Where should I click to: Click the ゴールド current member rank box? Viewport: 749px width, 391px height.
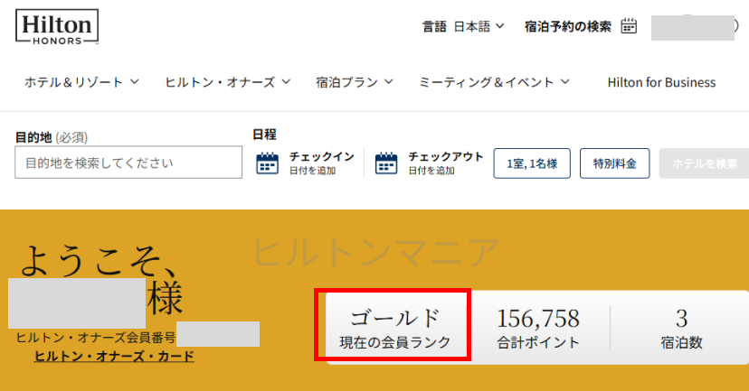point(393,327)
